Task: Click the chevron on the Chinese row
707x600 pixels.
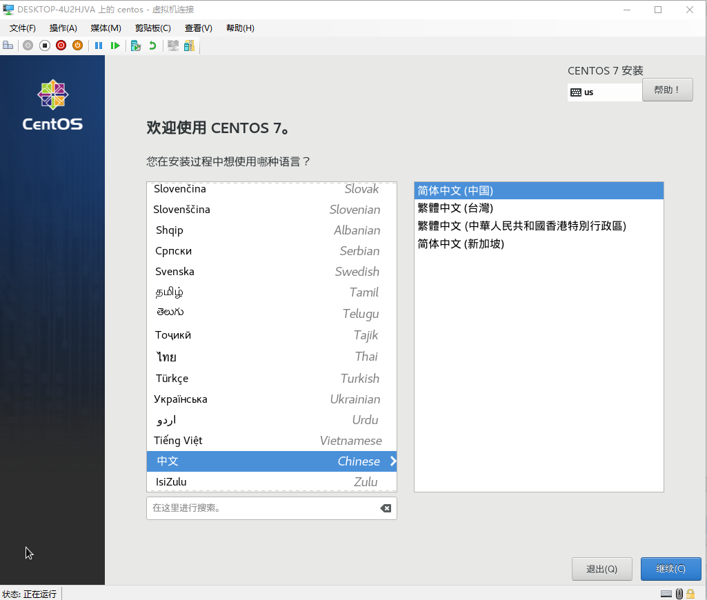Action: tap(392, 461)
